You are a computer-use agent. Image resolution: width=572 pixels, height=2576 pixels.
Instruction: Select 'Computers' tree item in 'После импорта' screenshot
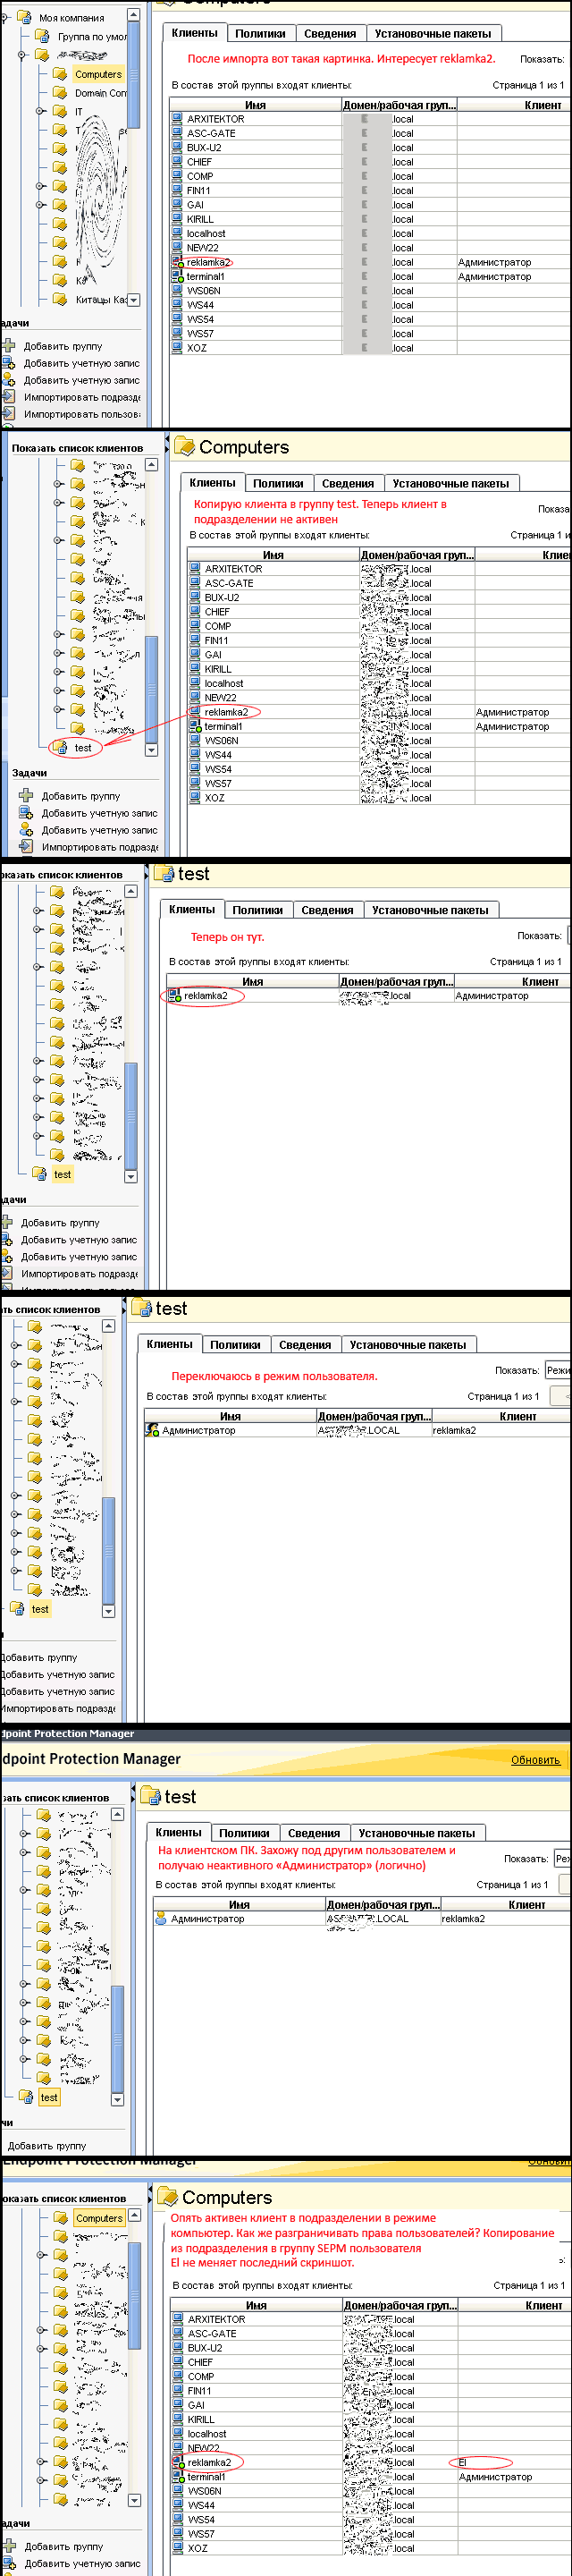[98, 74]
